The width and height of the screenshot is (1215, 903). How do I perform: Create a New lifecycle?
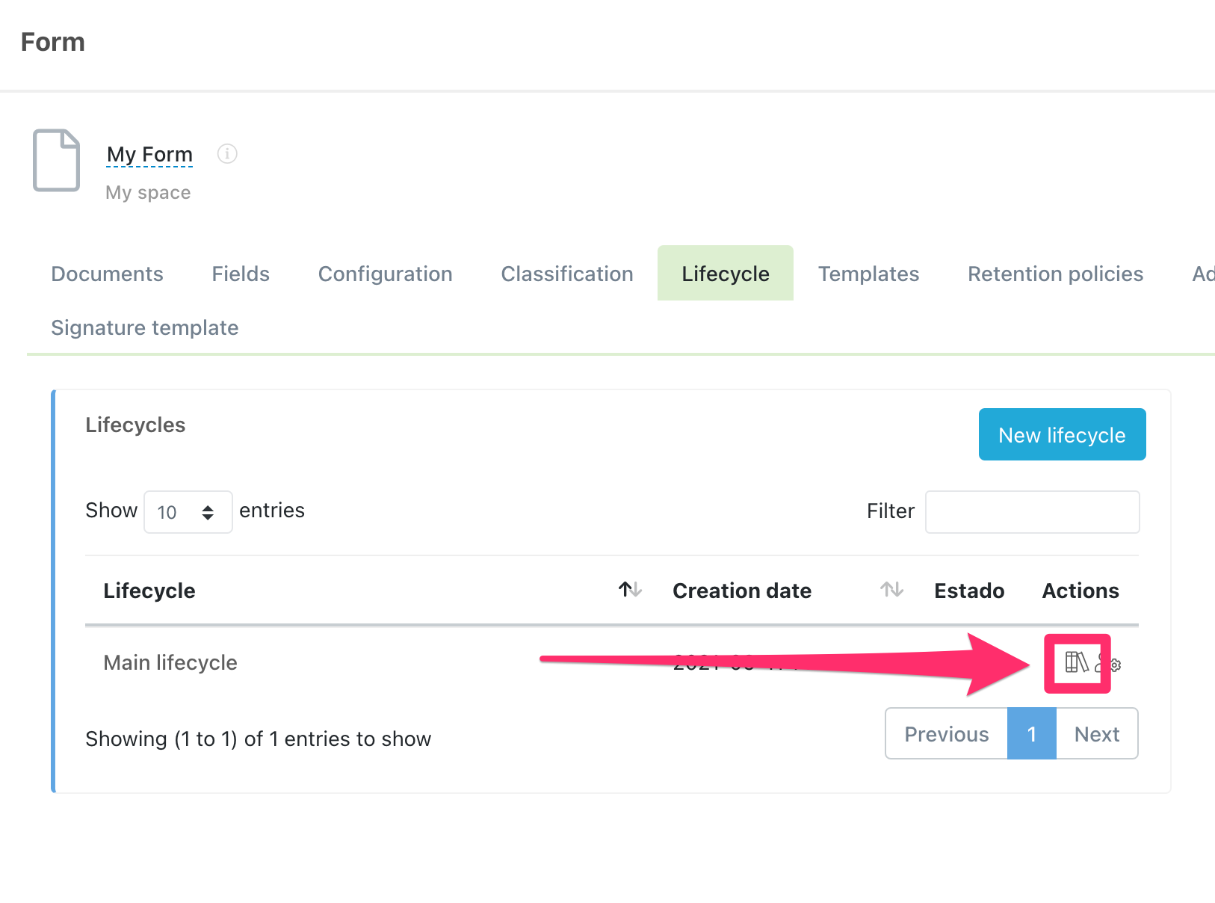point(1062,434)
